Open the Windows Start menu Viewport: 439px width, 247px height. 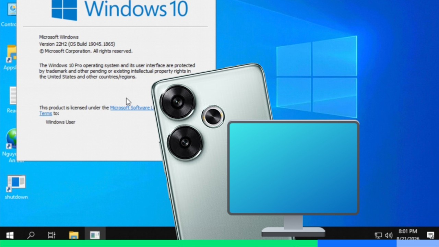[x=10, y=235]
